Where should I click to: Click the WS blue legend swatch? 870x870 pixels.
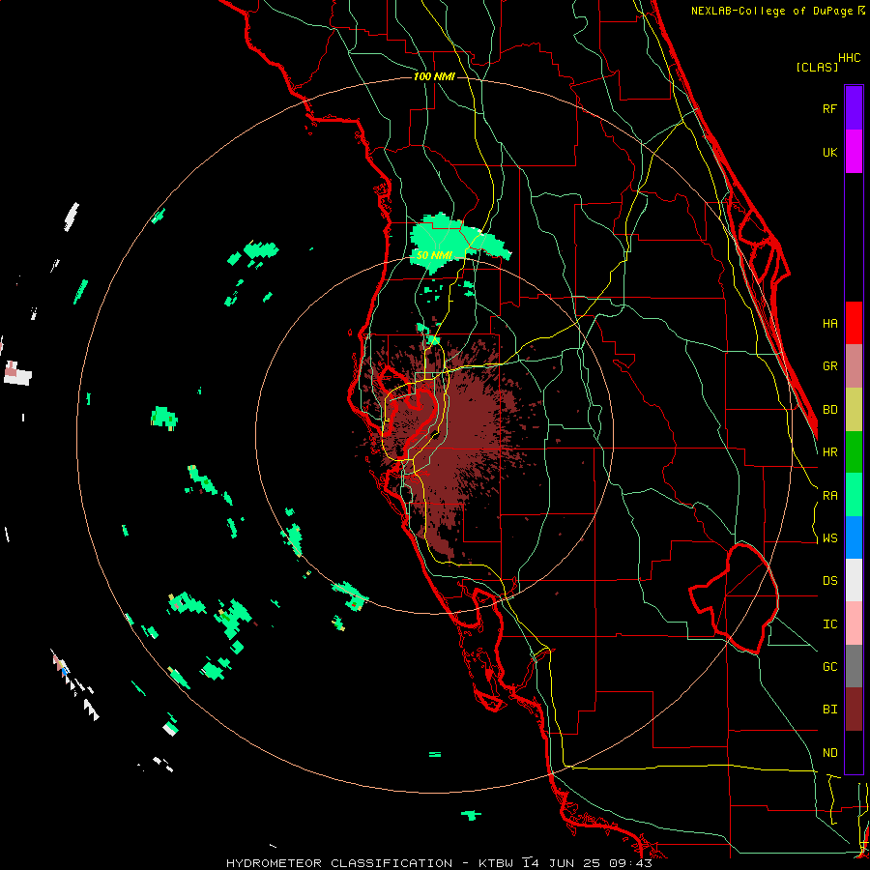(x=854, y=537)
